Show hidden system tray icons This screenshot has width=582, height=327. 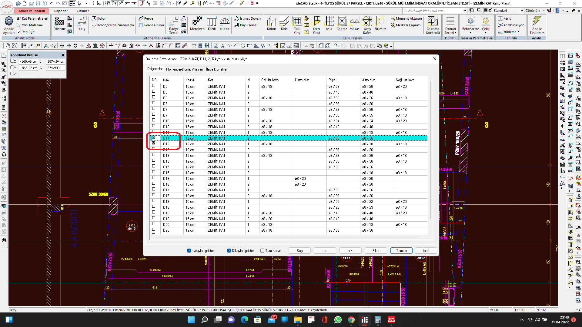pos(521,320)
